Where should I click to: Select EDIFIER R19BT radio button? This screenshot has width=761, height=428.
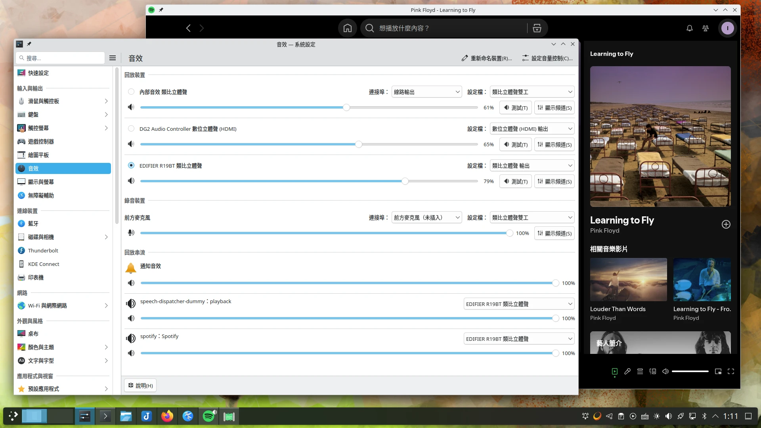131,166
